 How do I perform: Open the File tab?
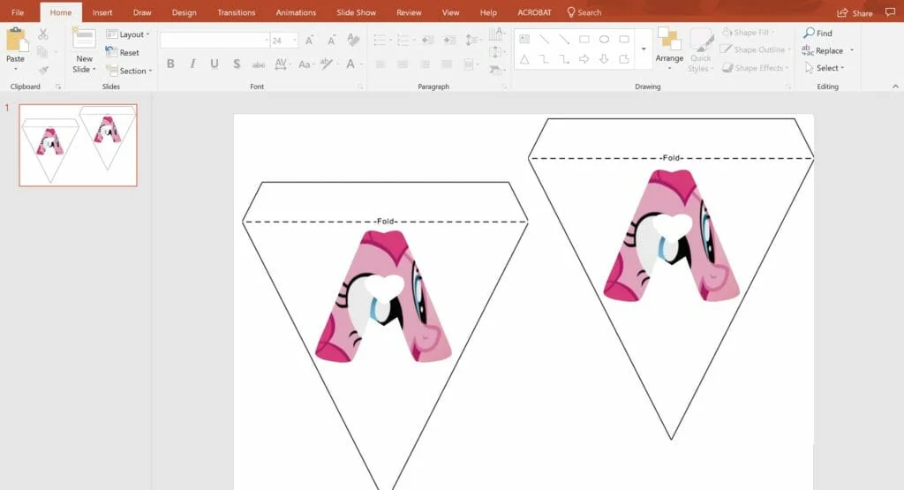pos(18,12)
